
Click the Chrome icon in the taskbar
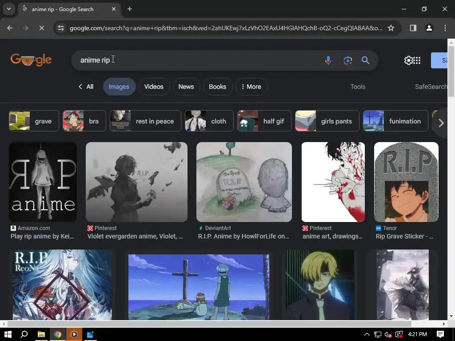(x=58, y=335)
